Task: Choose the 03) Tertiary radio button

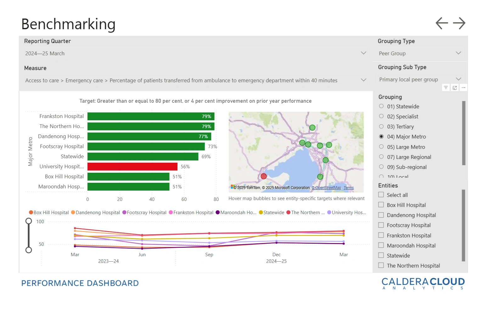Action: (381, 126)
